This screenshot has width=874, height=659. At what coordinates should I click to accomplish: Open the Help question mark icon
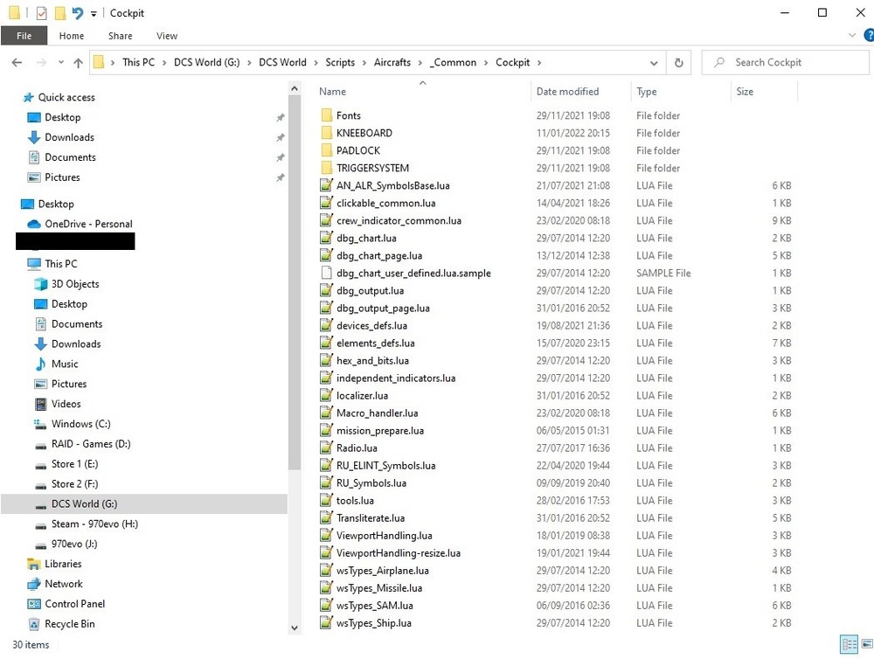coord(869,35)
